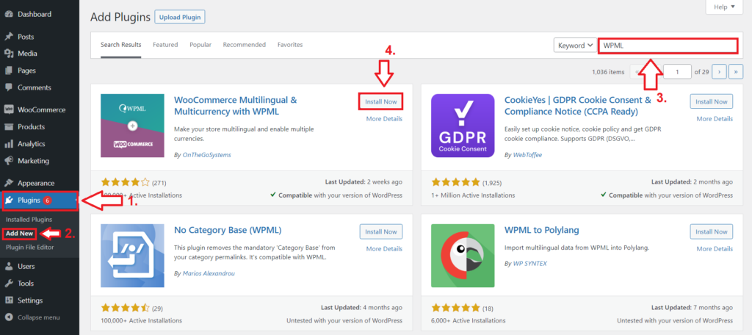Click the WooCommerce Multilingual star rating

(x=125, y=182)
